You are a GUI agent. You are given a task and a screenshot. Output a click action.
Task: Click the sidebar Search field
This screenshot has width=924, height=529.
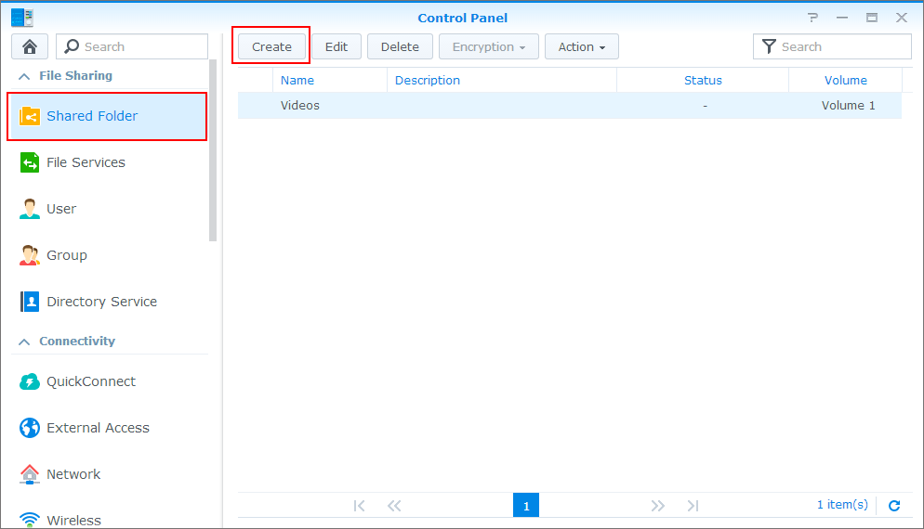132,46
